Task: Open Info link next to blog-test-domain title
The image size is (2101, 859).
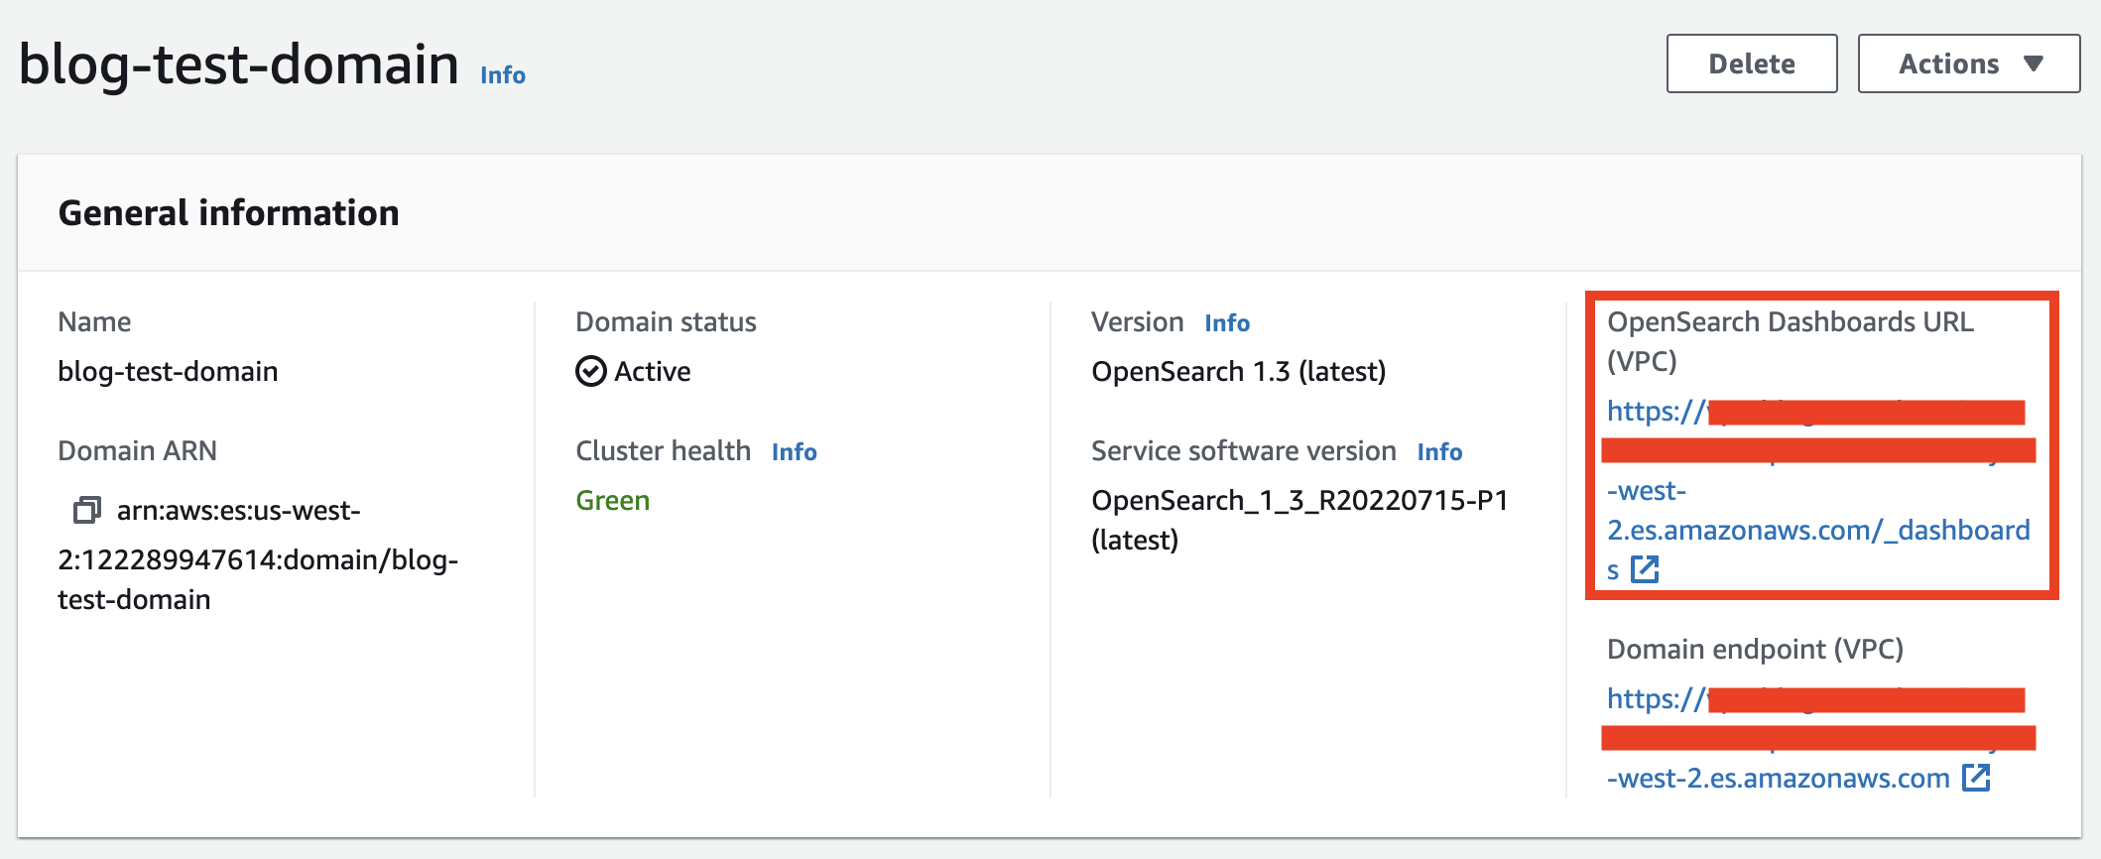Action: (503, 75)
